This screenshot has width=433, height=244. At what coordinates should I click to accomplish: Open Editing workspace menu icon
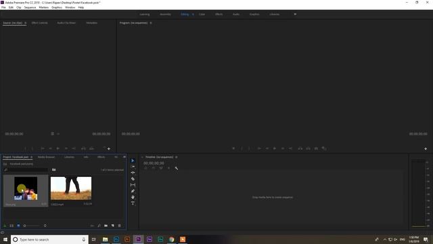click(x=193, y=14)
